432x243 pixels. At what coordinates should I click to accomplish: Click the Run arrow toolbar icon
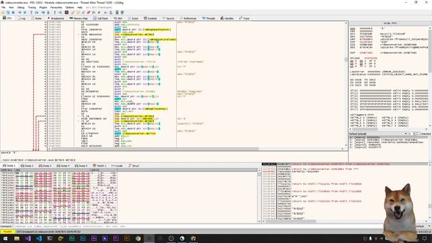[20, 13]
